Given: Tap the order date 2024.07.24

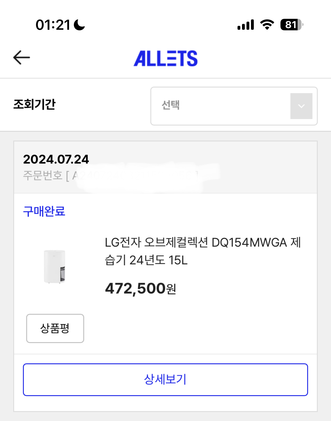Looking at the screenshot, I should (56, 159).
